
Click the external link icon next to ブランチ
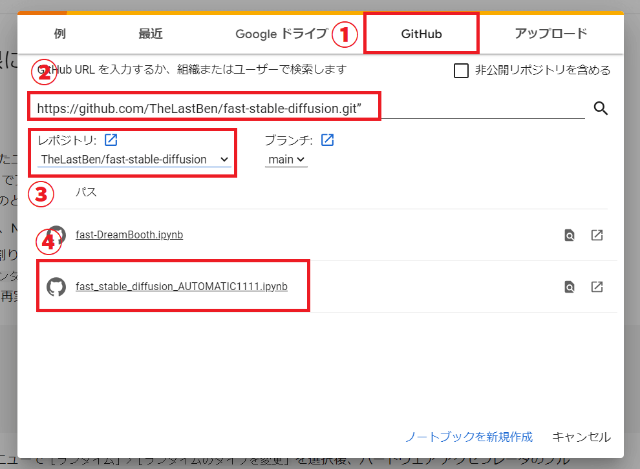(x=327, y=140)
